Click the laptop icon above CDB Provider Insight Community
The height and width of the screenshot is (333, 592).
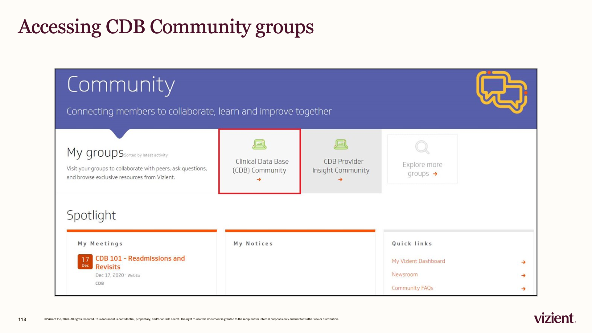pyautogui.click(x=341, y=144)
